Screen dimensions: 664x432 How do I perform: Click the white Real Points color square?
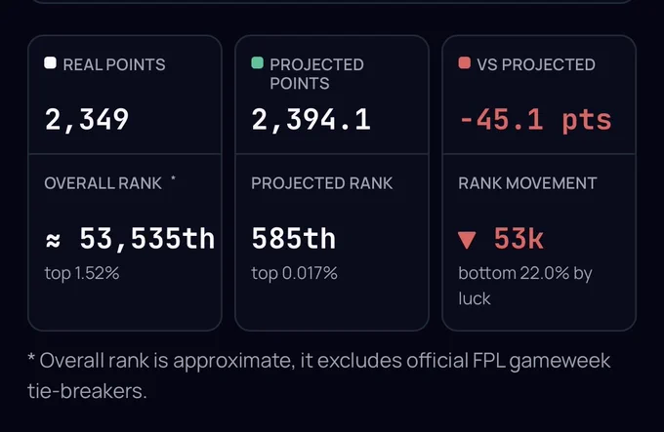click(50, 63)
